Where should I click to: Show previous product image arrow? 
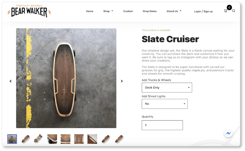pos(10,81)
